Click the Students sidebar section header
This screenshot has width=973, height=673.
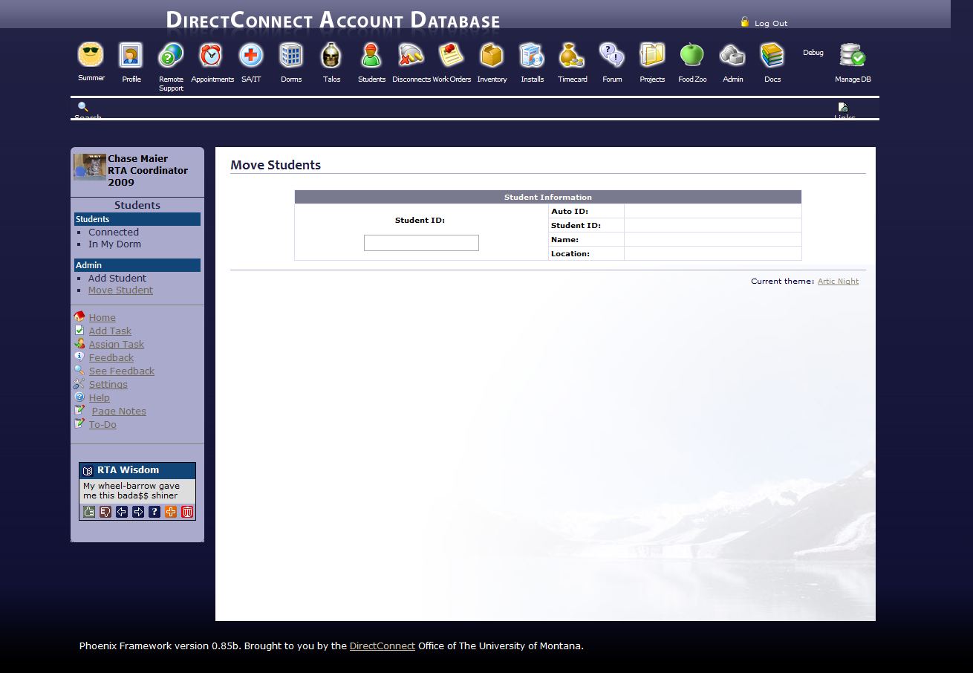click(x=137, y=219)
